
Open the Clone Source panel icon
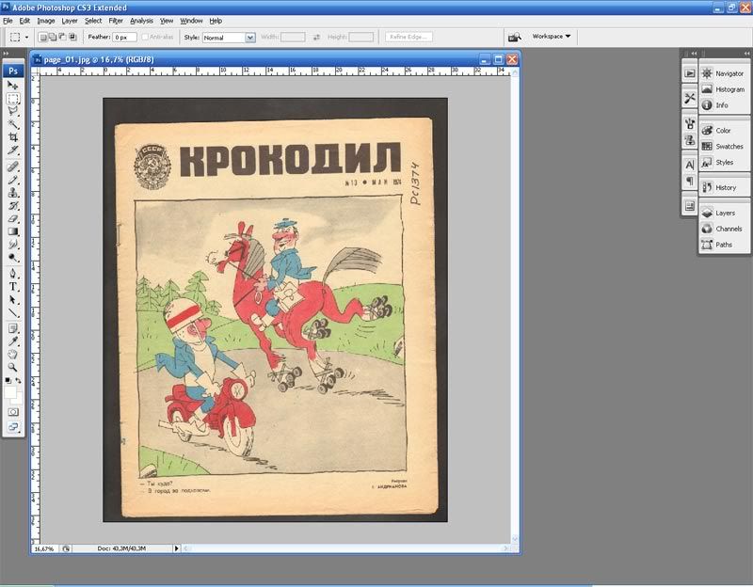pos(690,140)
